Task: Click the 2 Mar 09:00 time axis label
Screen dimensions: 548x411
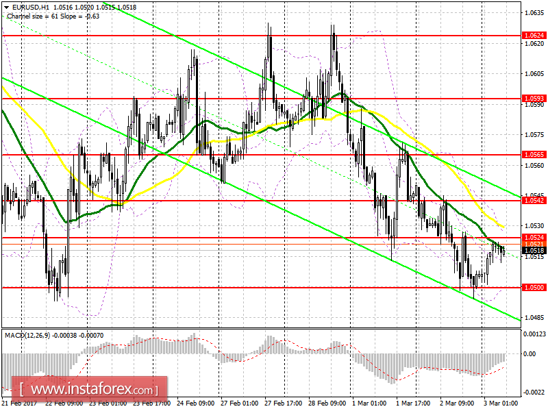Action: point(457,403)
